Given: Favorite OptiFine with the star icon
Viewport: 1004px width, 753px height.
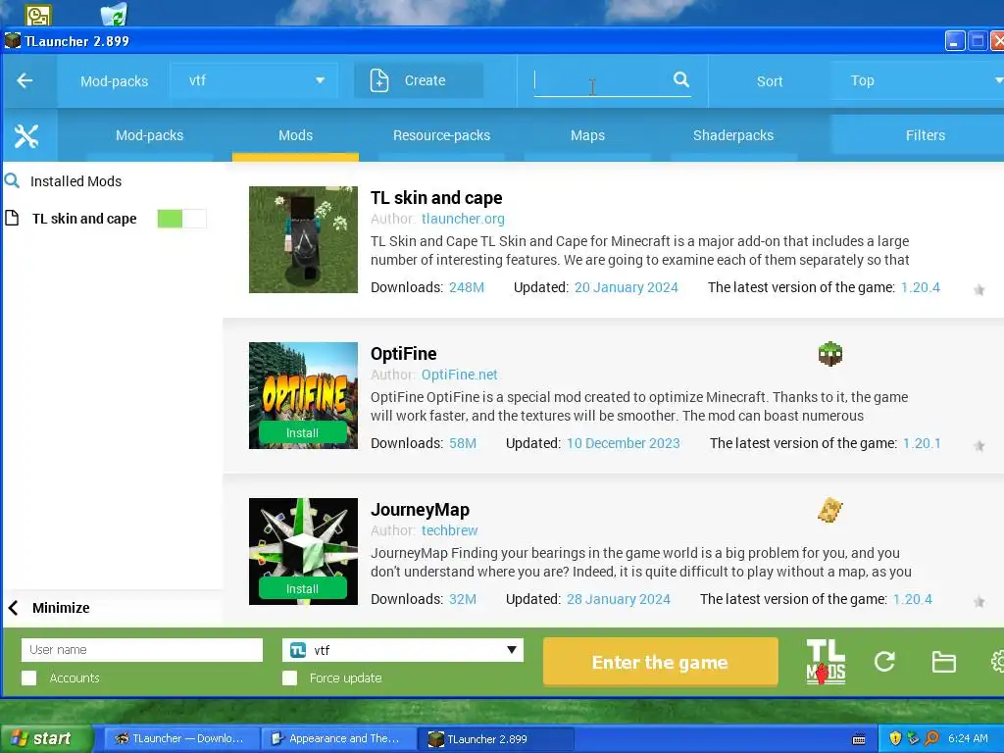Looking at the screenshot, I should click(x=979, y=446).
